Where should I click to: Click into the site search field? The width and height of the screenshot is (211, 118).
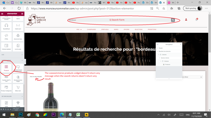coord(120,20)
